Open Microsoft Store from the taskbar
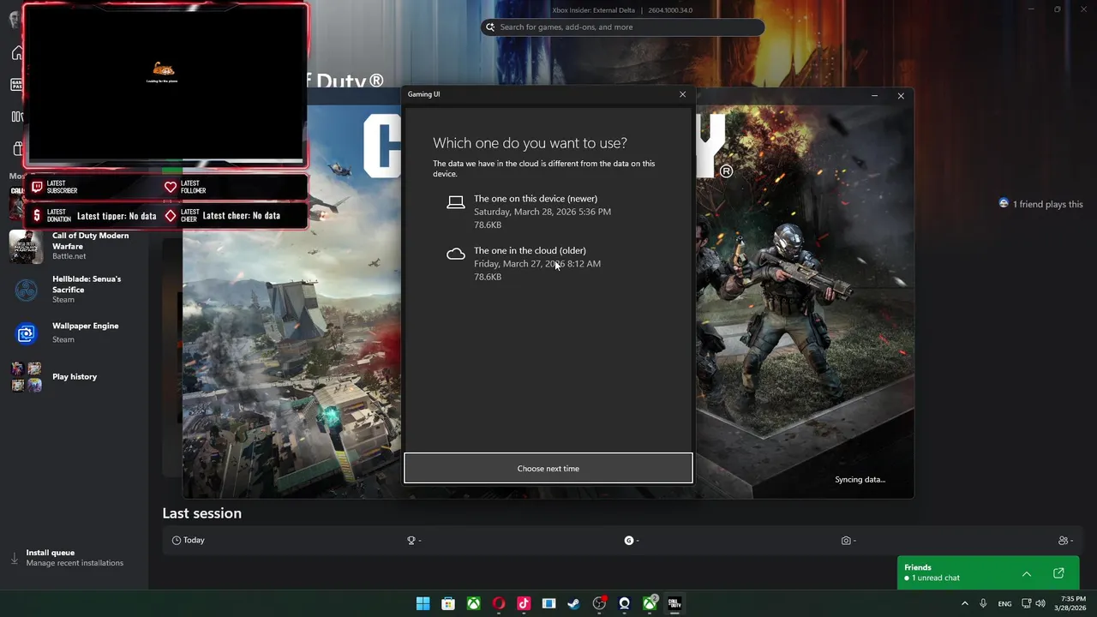The width and height of the screenshot is (1097, 617). (448, 603)
